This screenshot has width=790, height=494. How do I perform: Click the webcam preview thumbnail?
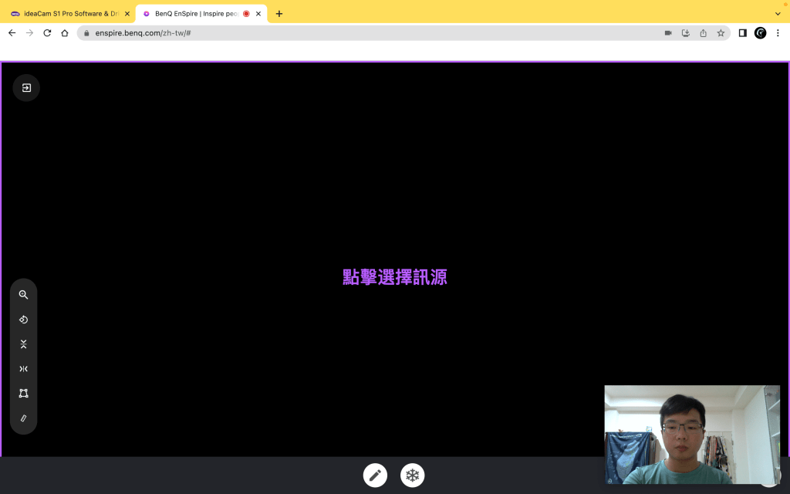click(691, 435)
